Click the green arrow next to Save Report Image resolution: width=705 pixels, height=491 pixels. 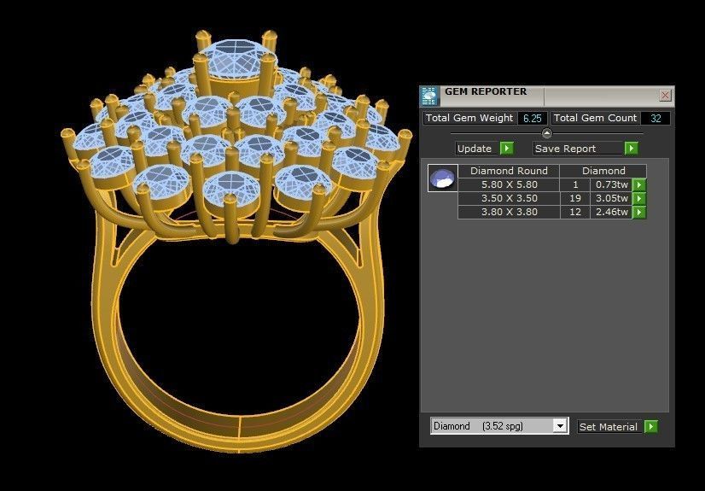[631, 149]
